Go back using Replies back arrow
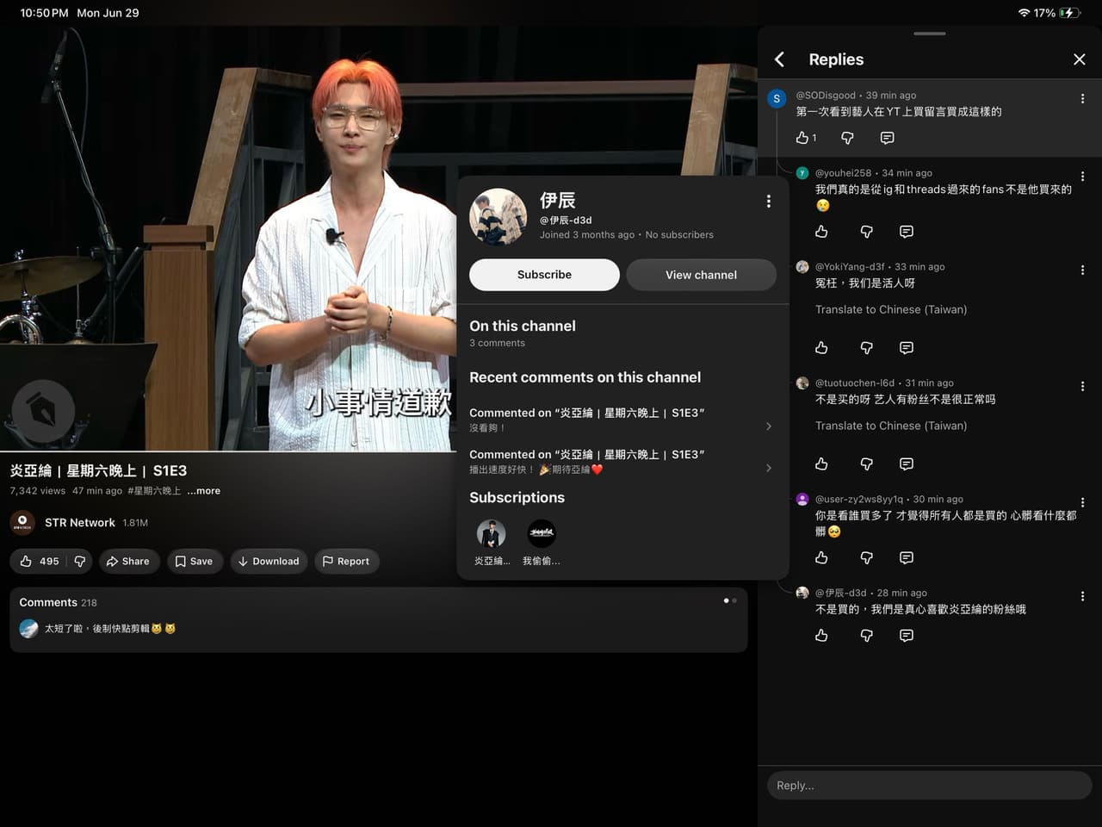The image size is (1102, 827). click(779, 59)
